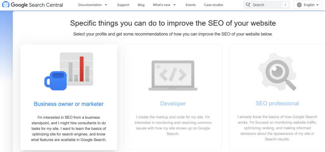325x152 pixels.
Task: Click the coffee mug and chart illustration
Action: pyautogui.click(x=69, y=71)
